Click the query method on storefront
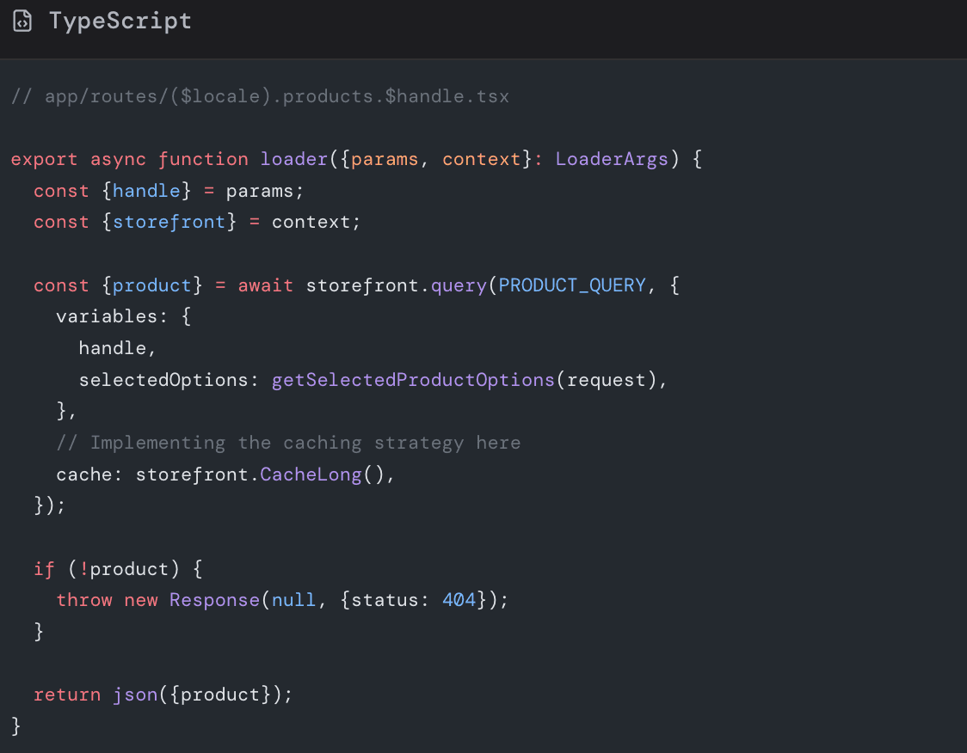This screenshot has width=967, height=753. (x=458, y=285)
